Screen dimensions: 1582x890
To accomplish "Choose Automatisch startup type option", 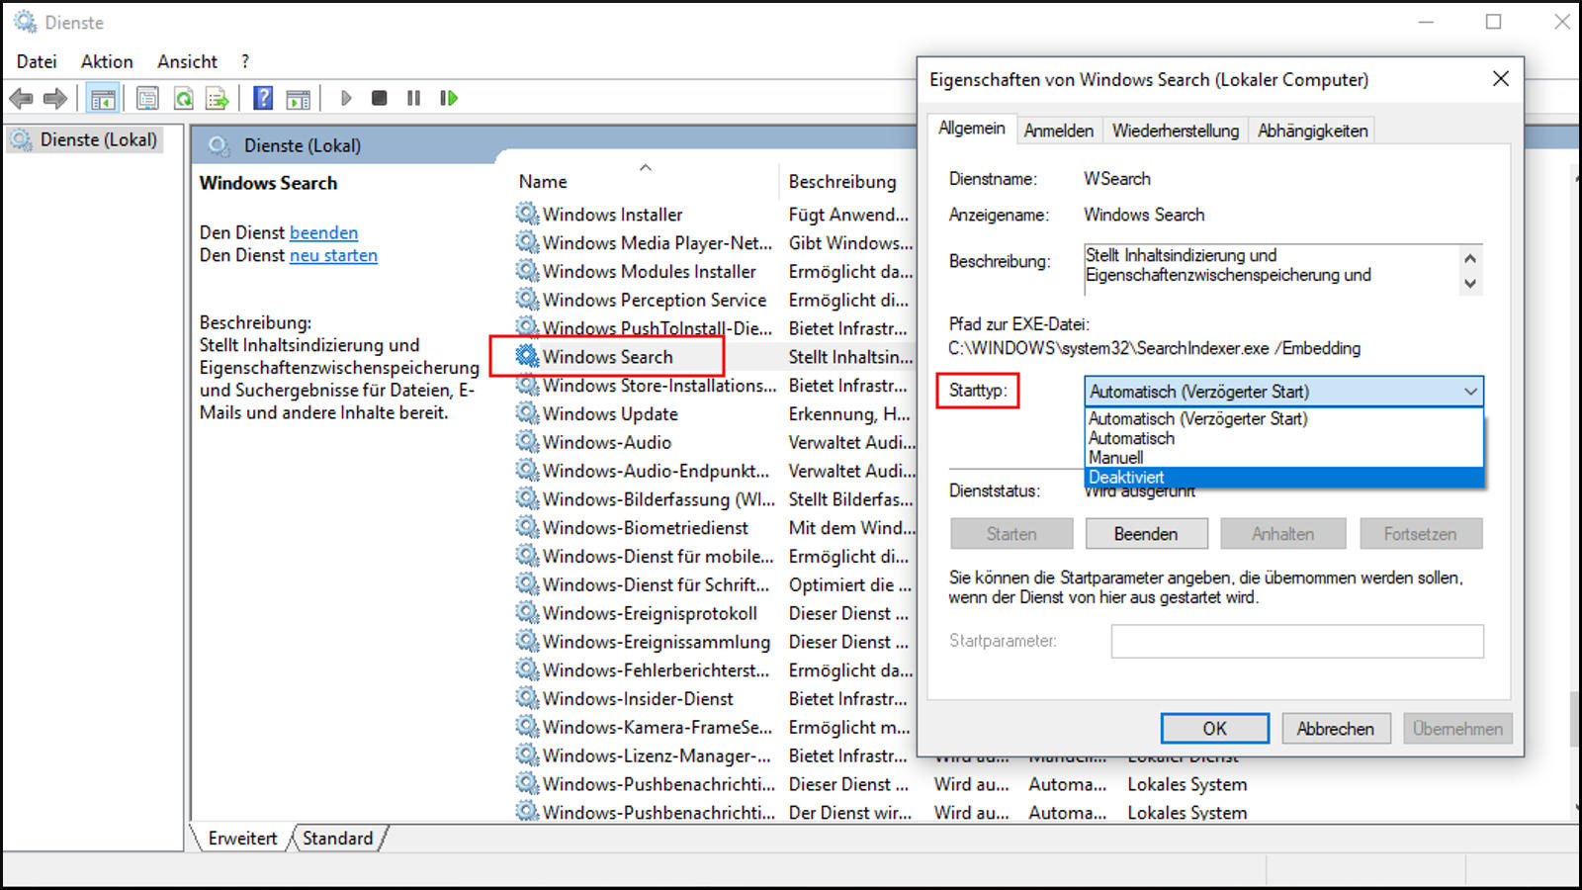I will (x=1283, y=438).
